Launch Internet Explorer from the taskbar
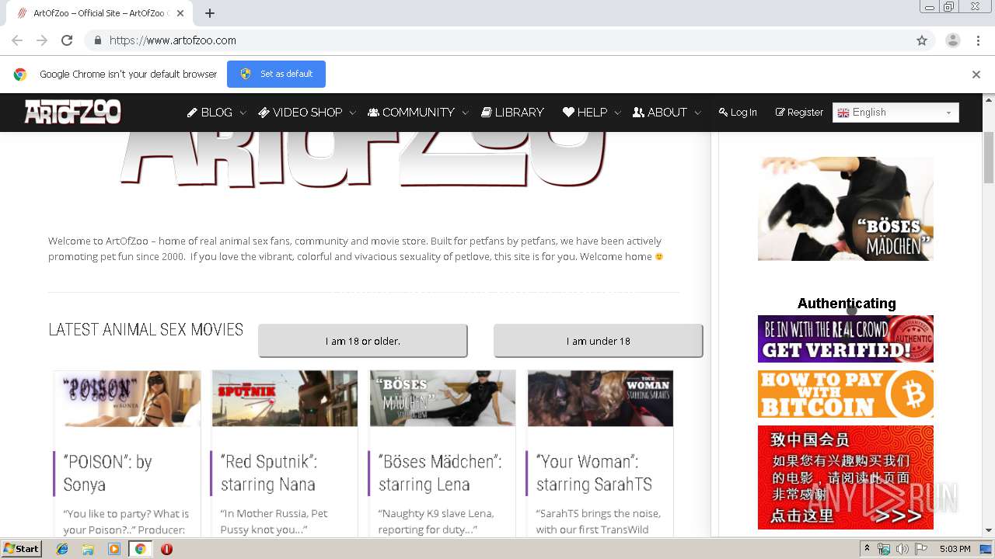This screenshot has height=559, width=995. [x=62, y=549]
